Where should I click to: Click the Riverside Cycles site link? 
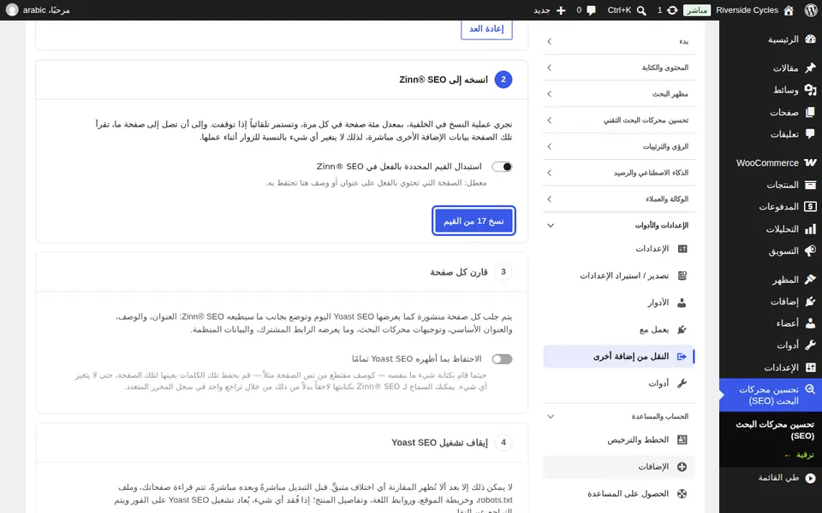tap(747, 10)
